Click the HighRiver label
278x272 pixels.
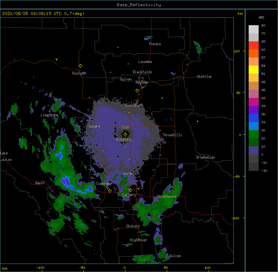pos(139,240)
